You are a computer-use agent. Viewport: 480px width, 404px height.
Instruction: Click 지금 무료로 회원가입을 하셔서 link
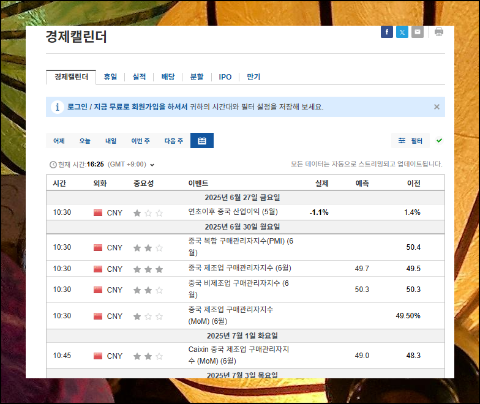tap(141, 107)
